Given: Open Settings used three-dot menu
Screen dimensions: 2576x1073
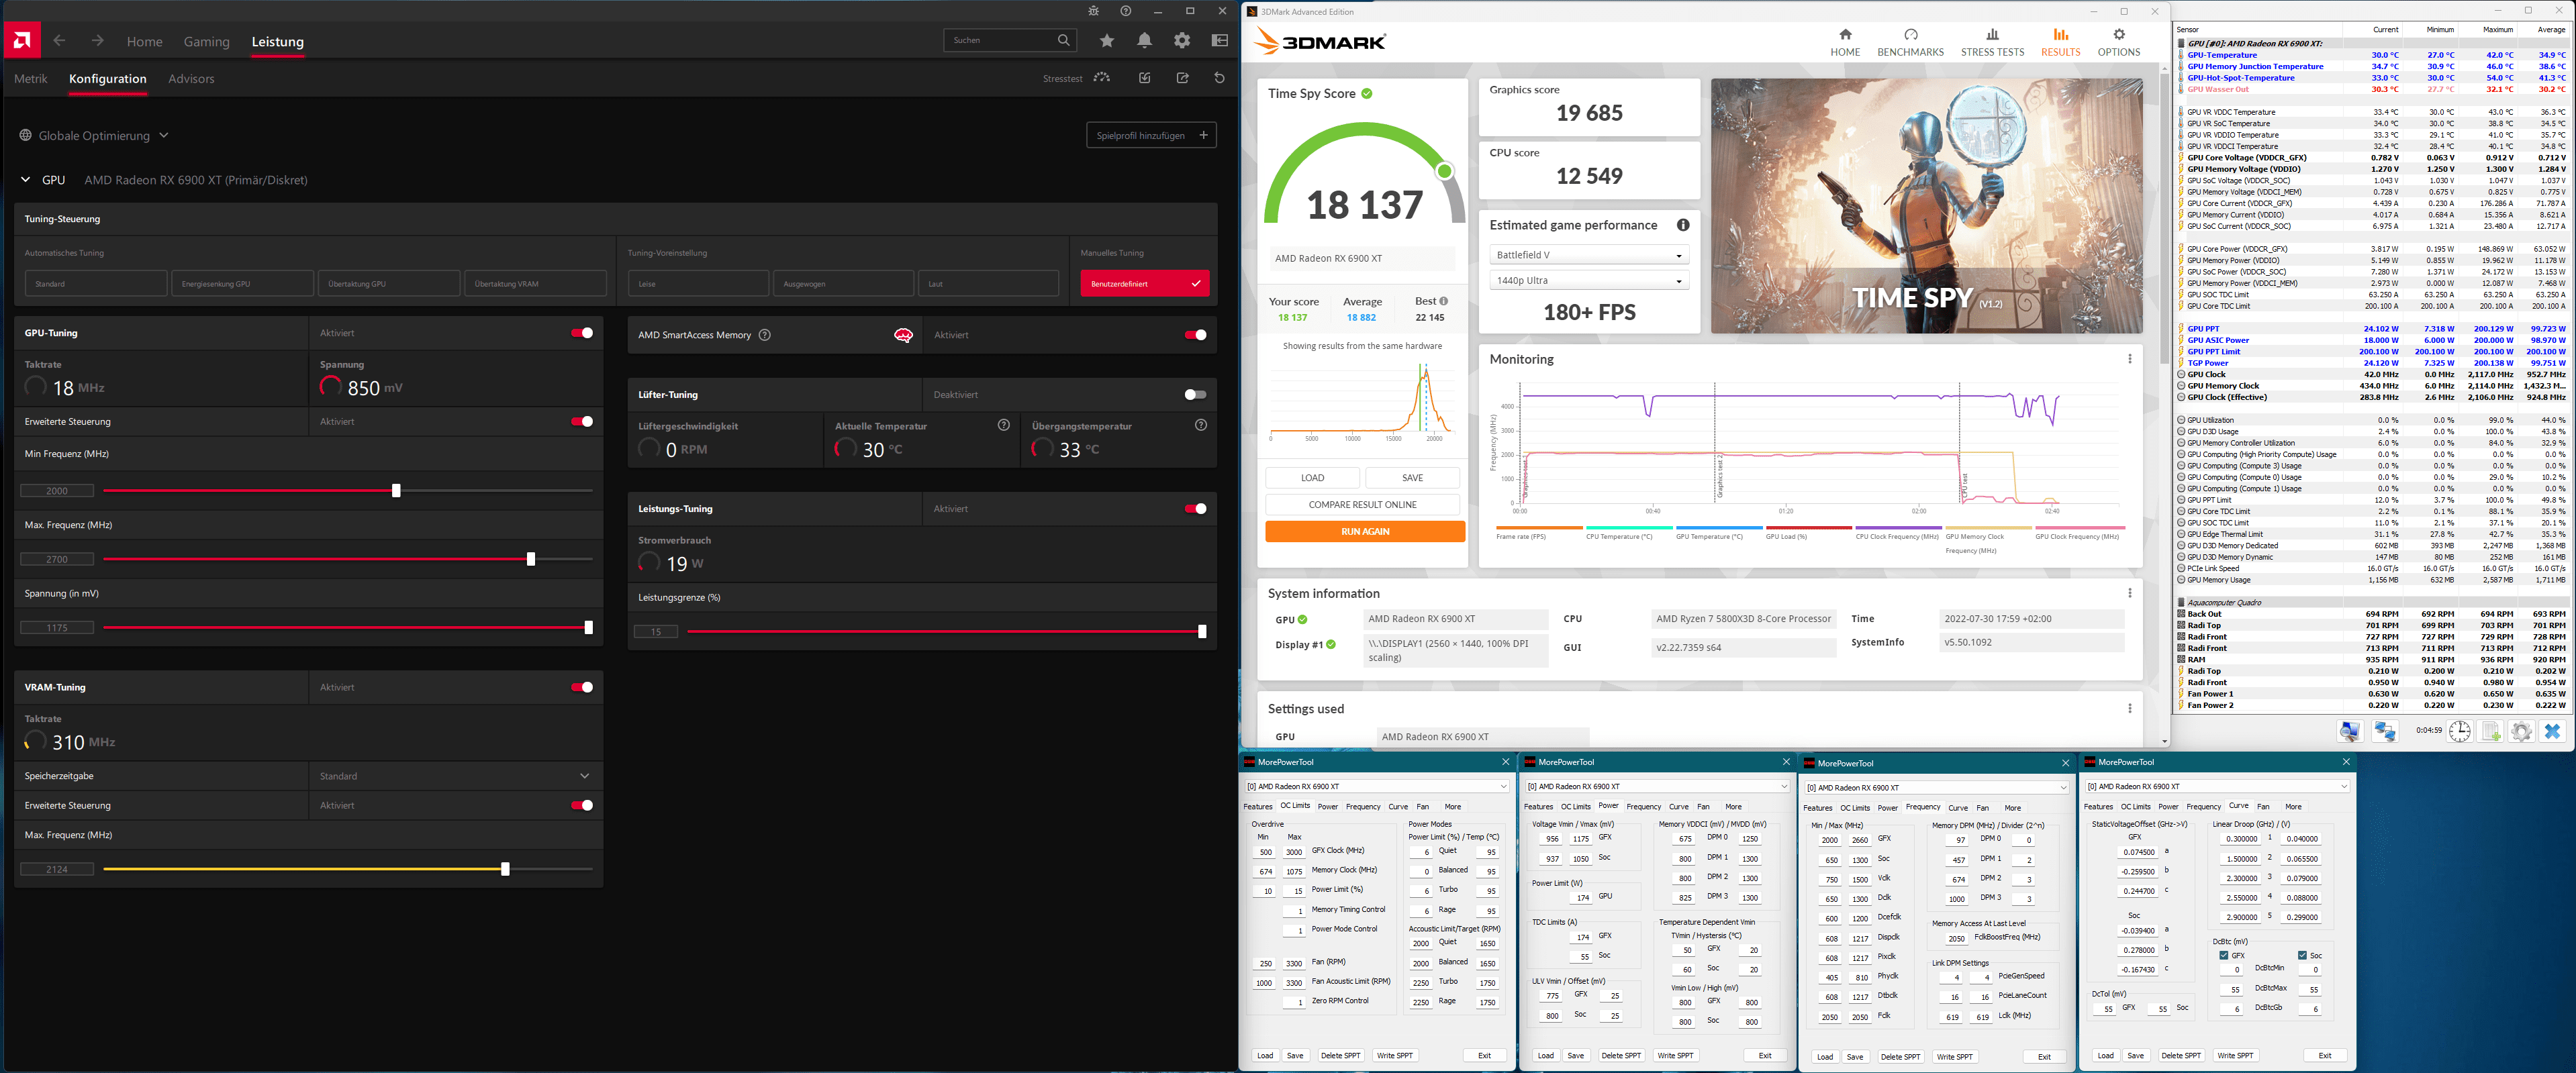Looking at the screenshot, I should pos(2129,709).
